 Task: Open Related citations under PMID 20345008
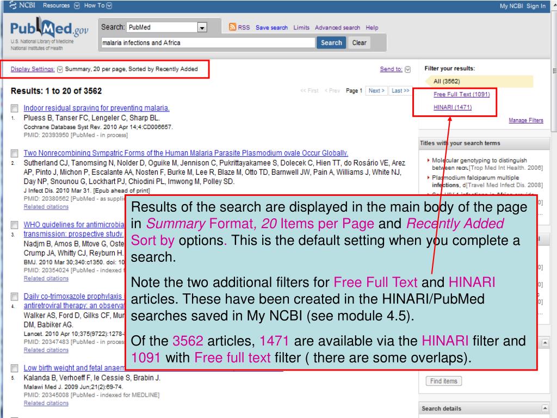tap(46, 403)
